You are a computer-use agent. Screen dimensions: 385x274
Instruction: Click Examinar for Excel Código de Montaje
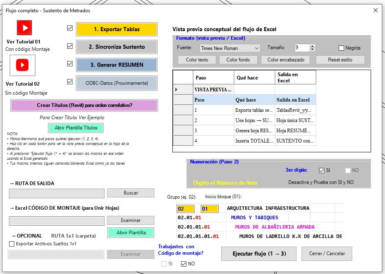pyautogui.click(x=131, y=220)
